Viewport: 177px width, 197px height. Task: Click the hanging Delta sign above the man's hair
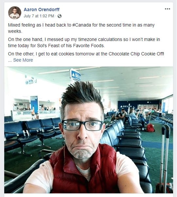(75, 75)
